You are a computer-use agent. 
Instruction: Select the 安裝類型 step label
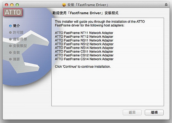click(20, 46)
